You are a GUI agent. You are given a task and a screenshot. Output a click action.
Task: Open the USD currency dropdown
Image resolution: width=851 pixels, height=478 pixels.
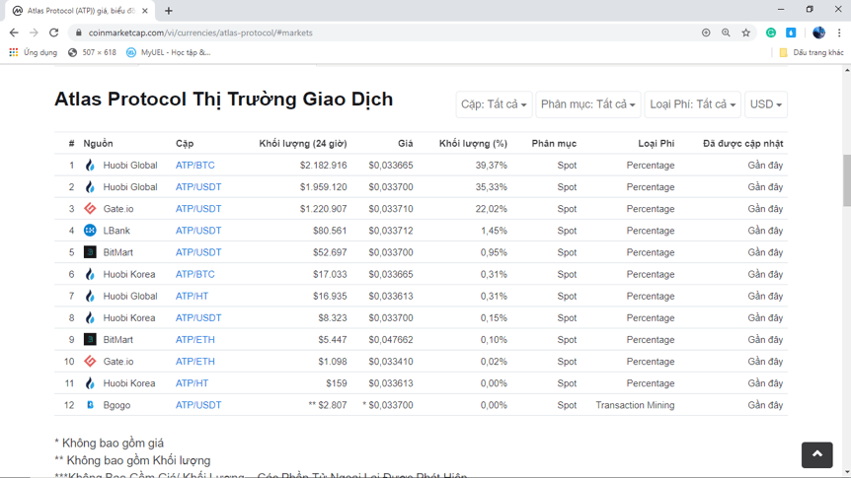(x=766, y=104)
